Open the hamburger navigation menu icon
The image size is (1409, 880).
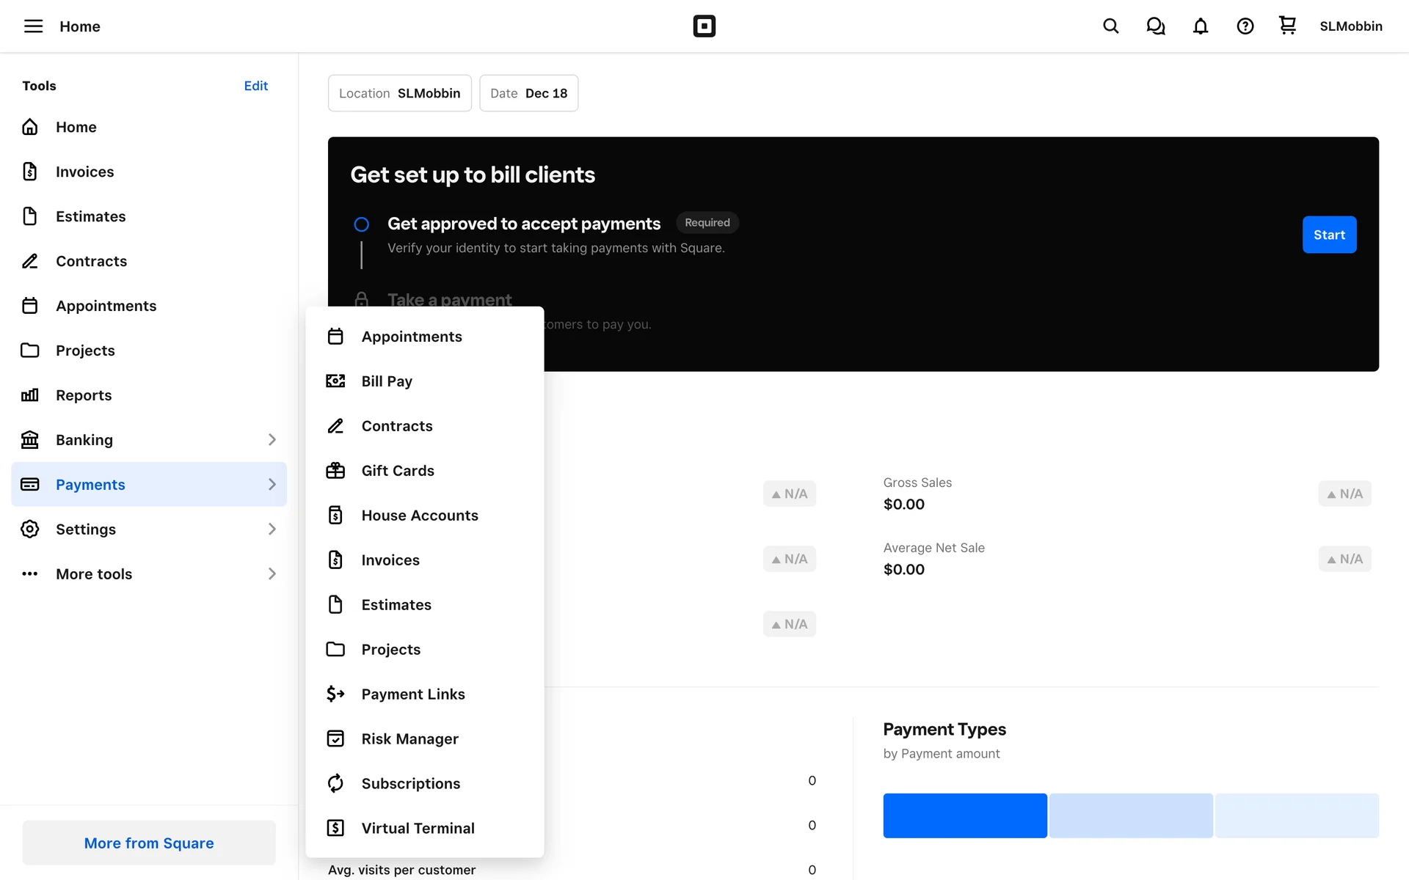point(33,26)
